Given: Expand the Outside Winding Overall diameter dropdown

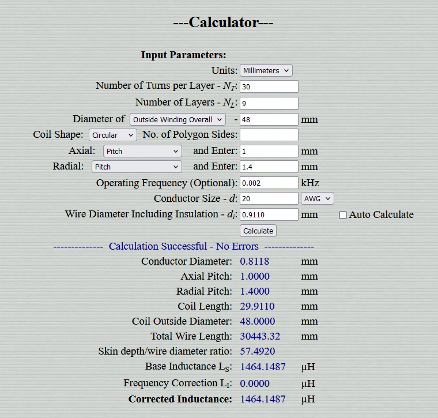Looking at the screenshot, I should [178, 120].
